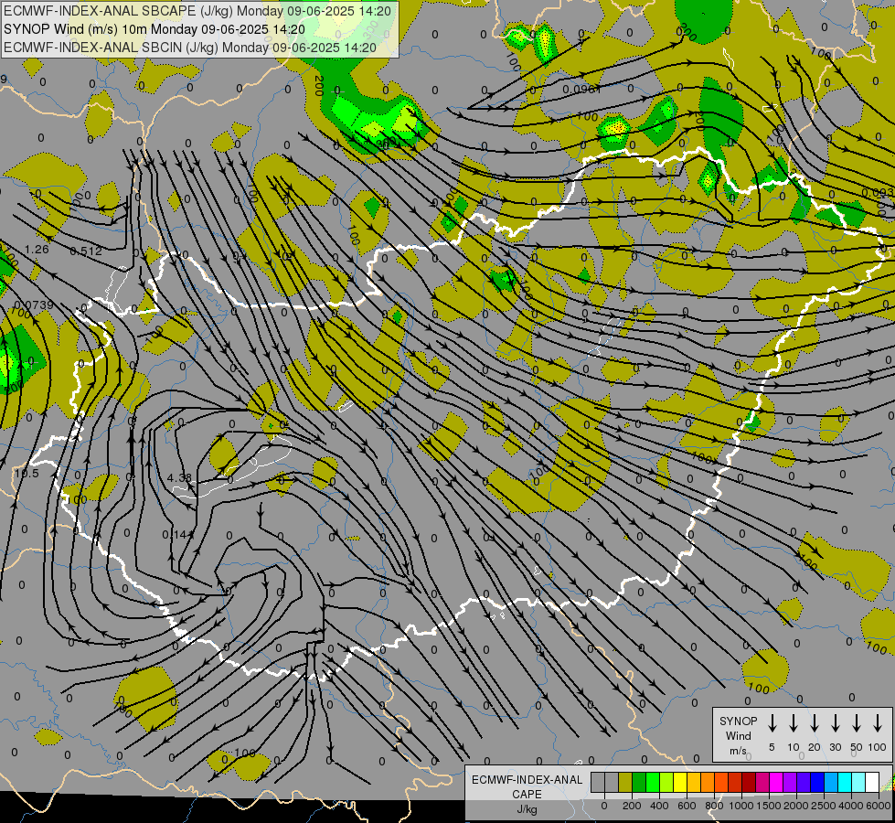This screenshot has width=895, height=823.
Task: Select the 30 m/s wind legend arrow
Action: pyautogui.click(x=835, y=723)
